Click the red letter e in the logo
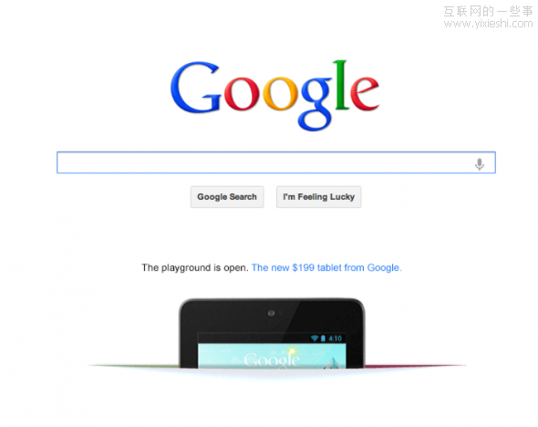This screenshot has height=427, width=538. click(365, 93)
